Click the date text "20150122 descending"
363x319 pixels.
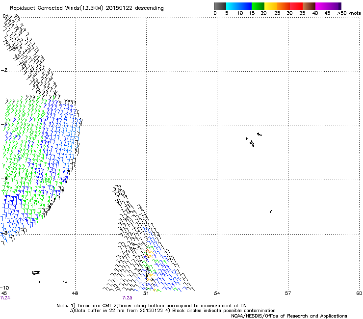134,8
